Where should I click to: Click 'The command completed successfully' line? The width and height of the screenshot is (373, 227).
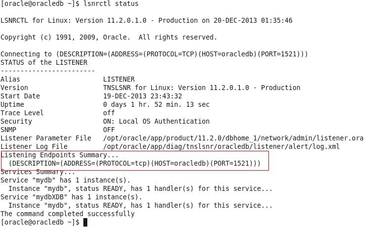68,214
